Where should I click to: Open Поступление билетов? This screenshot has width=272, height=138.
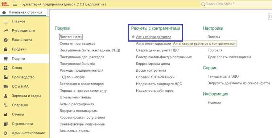[77, 64]
